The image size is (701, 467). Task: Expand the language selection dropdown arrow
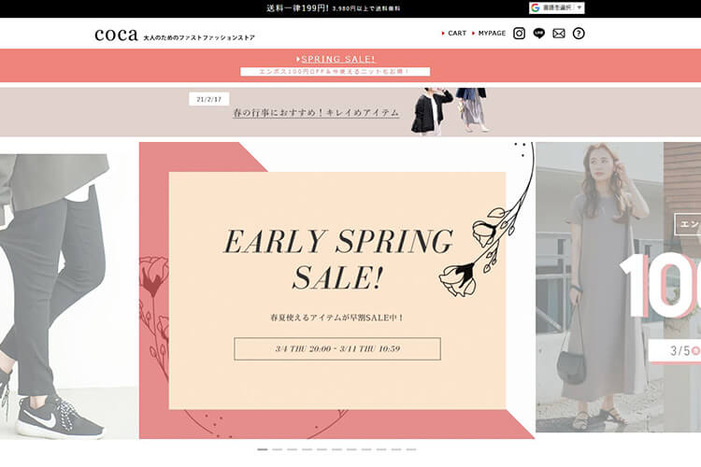click(x=579, y=8)
